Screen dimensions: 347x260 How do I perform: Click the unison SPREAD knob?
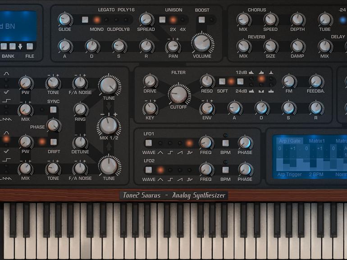[146, 19]
